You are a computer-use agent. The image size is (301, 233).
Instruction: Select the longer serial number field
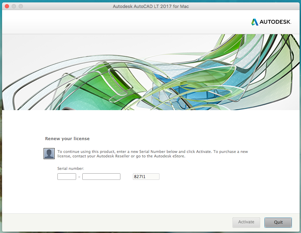pyautogui.click(x=101, y=176)
